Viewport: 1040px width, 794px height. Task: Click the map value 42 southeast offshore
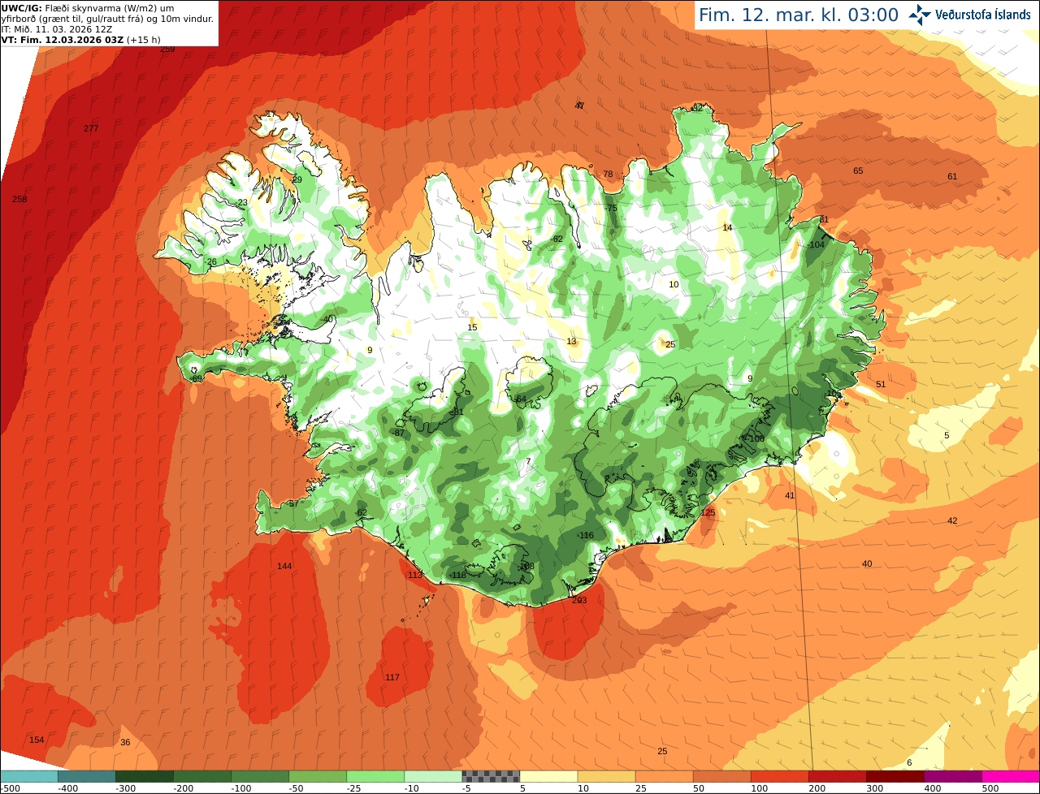[x=952, y=520]
